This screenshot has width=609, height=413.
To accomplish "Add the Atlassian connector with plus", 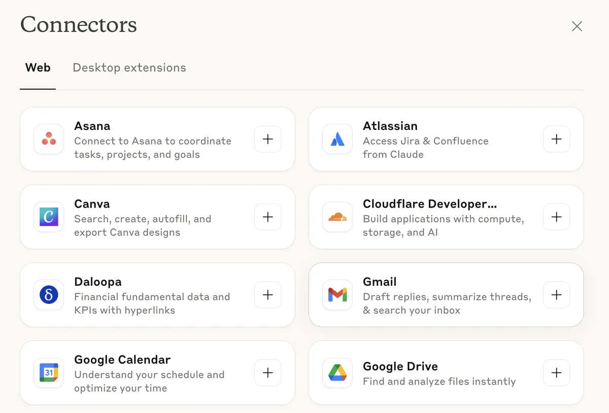I will (x=557, y=139).
